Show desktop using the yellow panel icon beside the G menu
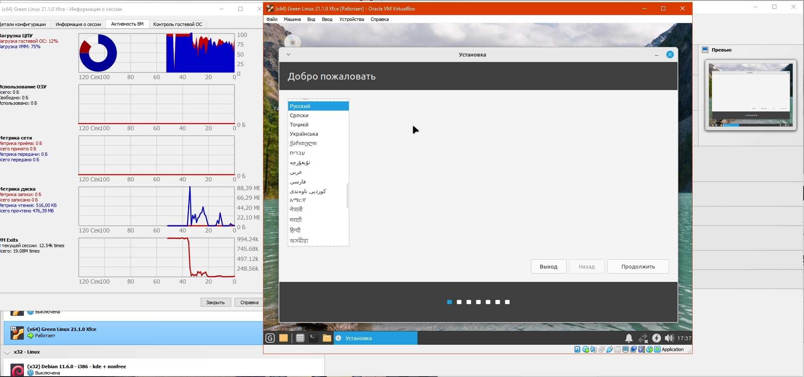The image size is (804, 377). click(283, 338)
